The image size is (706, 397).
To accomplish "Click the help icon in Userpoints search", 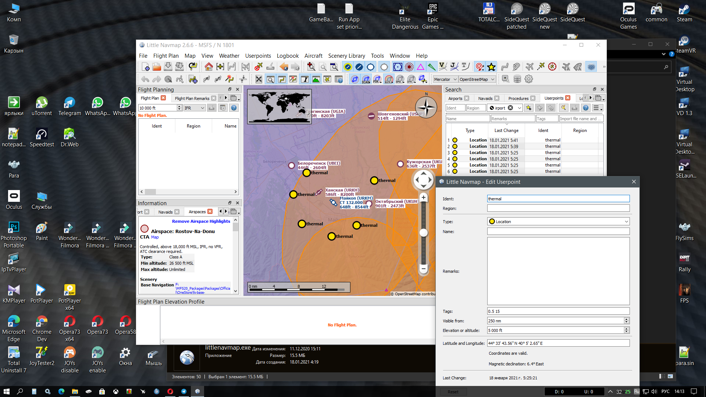I will click(586, 108).
